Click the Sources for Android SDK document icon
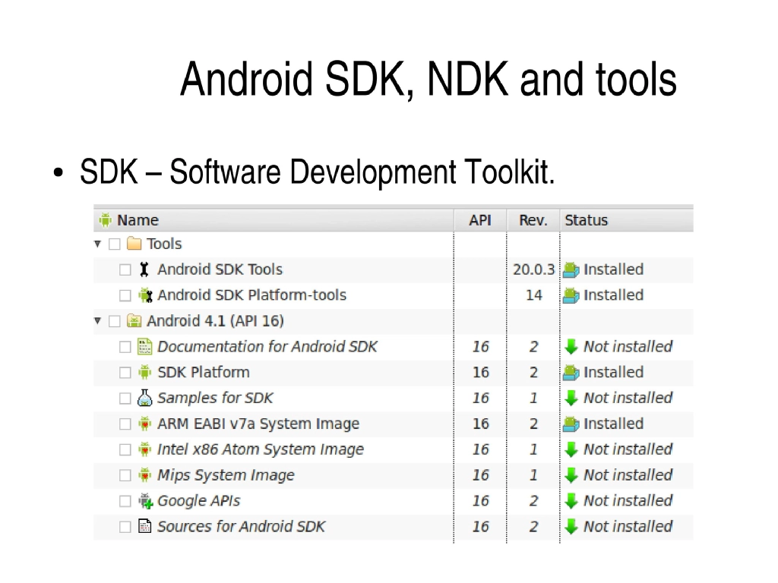 [x=144, y=527]
